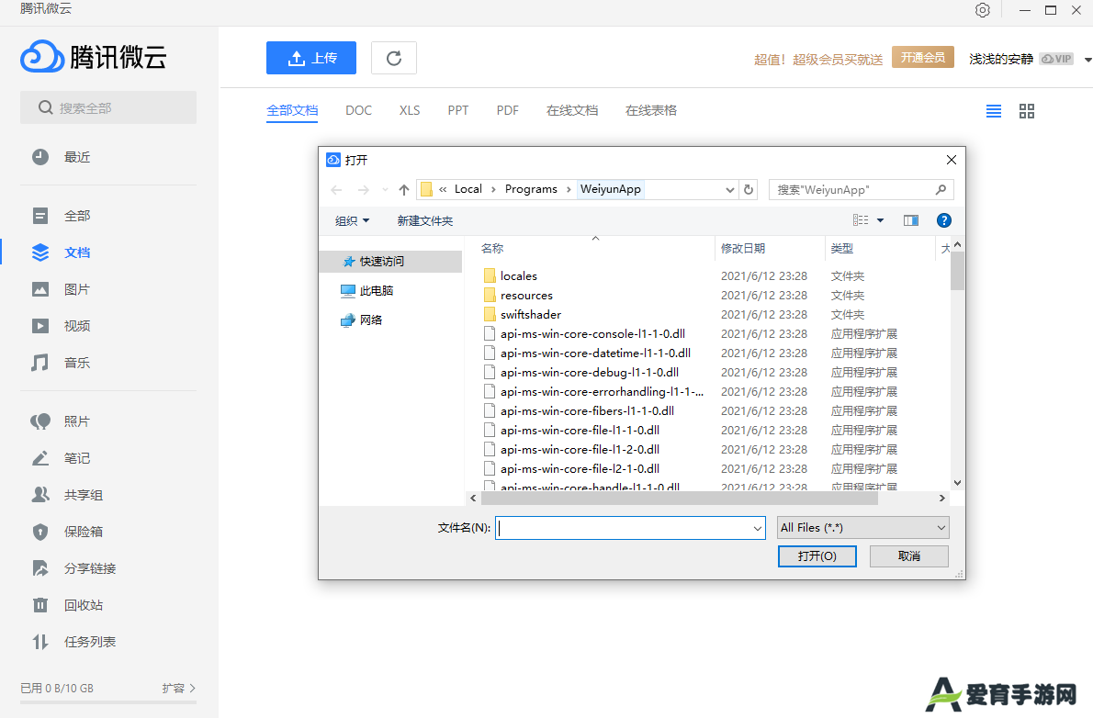Viewport: 1093px width, 718px height.
Task: Switch to the PDF tab
Action: (x=507, y=110)
